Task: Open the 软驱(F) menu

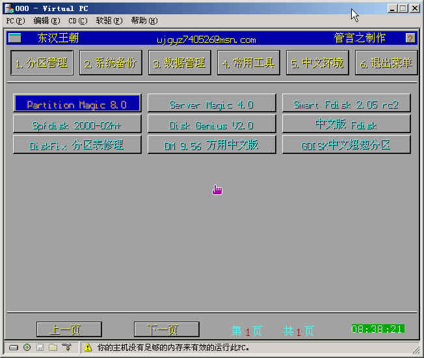Action: tap(109, 21)
